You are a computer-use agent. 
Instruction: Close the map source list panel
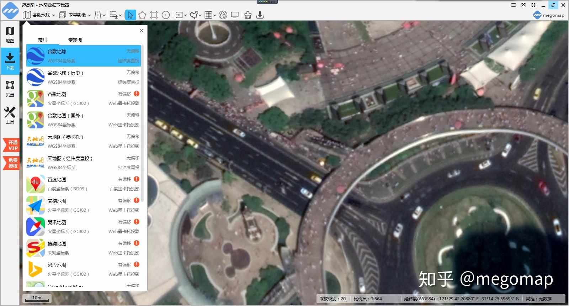point(142,31)
